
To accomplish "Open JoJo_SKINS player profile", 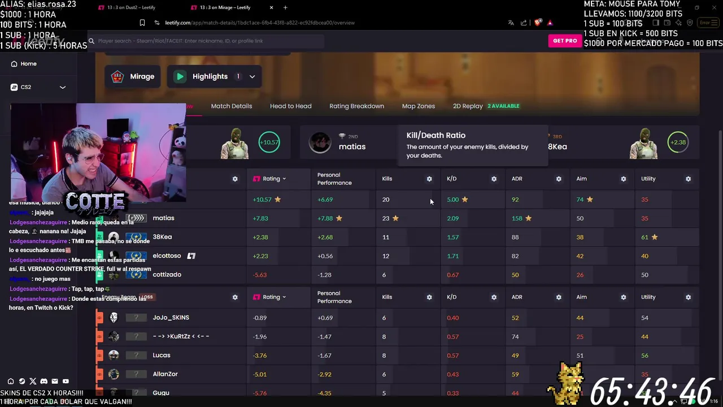I will [171, 318].
